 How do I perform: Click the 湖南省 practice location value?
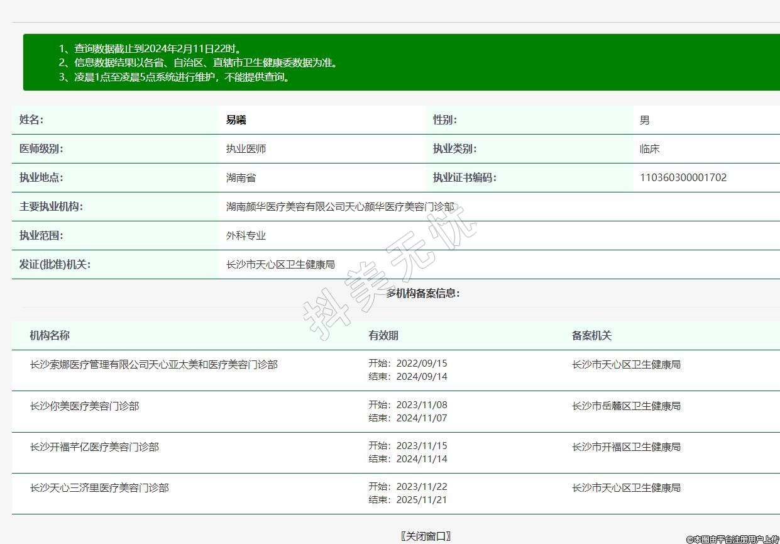click(241, 177)
